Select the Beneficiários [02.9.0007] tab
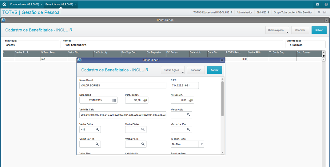The height and width of the screenshot is (167, 330). pos(59,4)
